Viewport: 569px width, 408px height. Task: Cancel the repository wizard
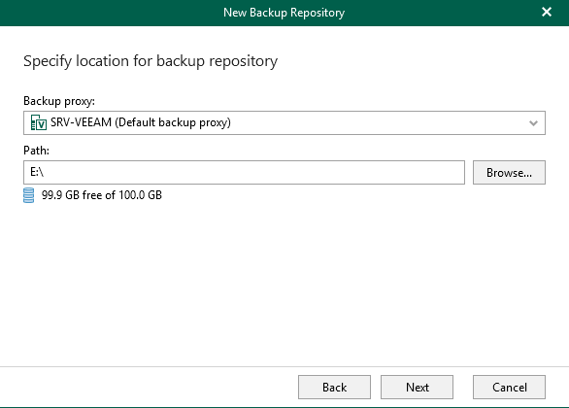coord(509,387)
